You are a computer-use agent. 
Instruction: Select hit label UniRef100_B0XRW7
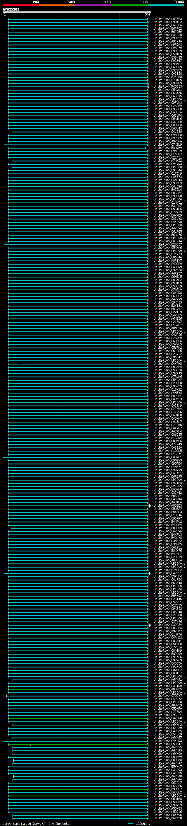(x=168, y=428)
